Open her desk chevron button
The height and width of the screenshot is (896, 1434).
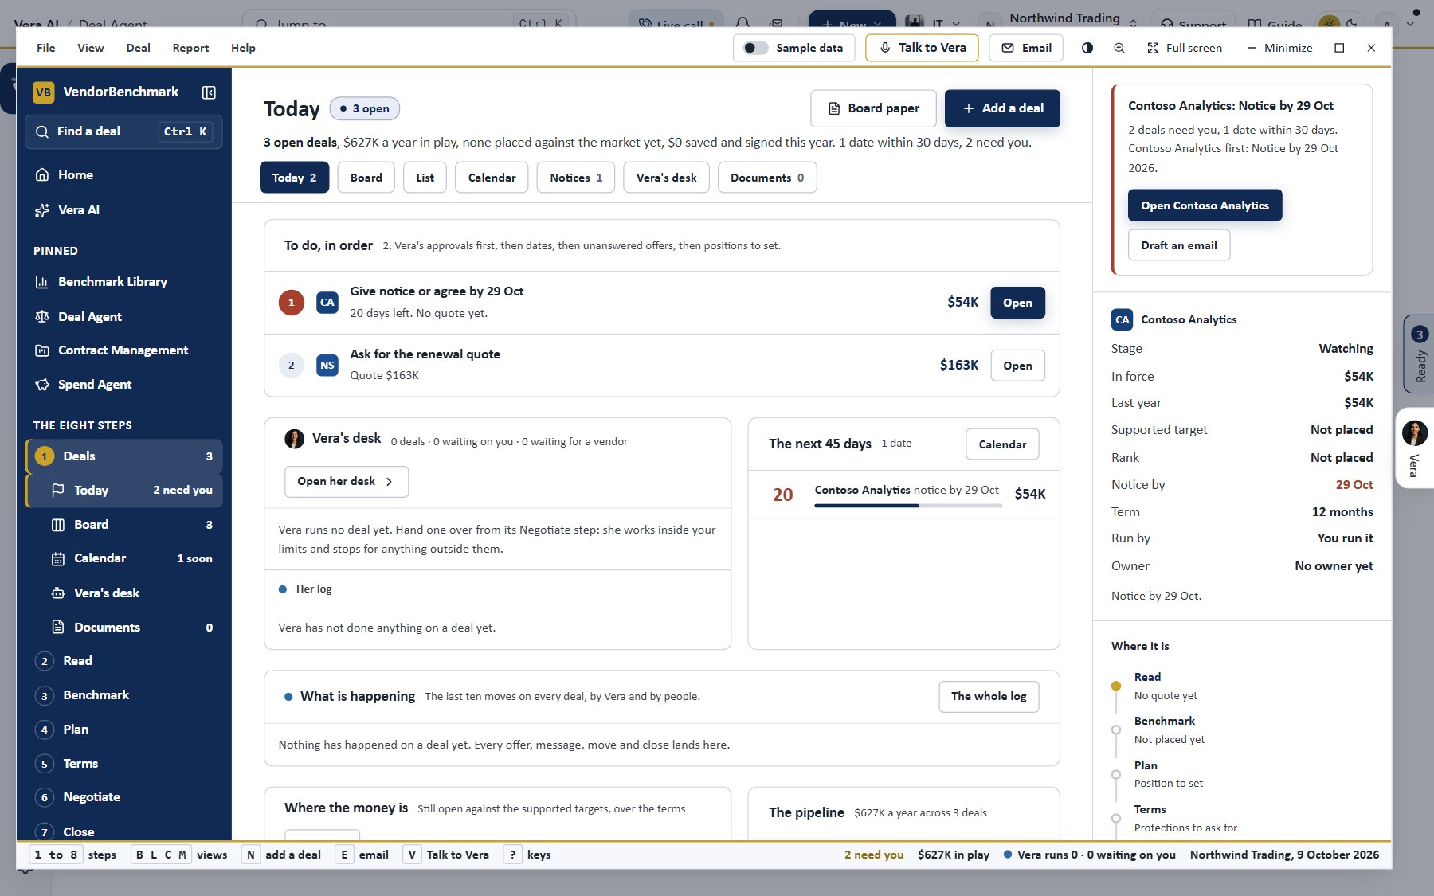coord(347,481)
